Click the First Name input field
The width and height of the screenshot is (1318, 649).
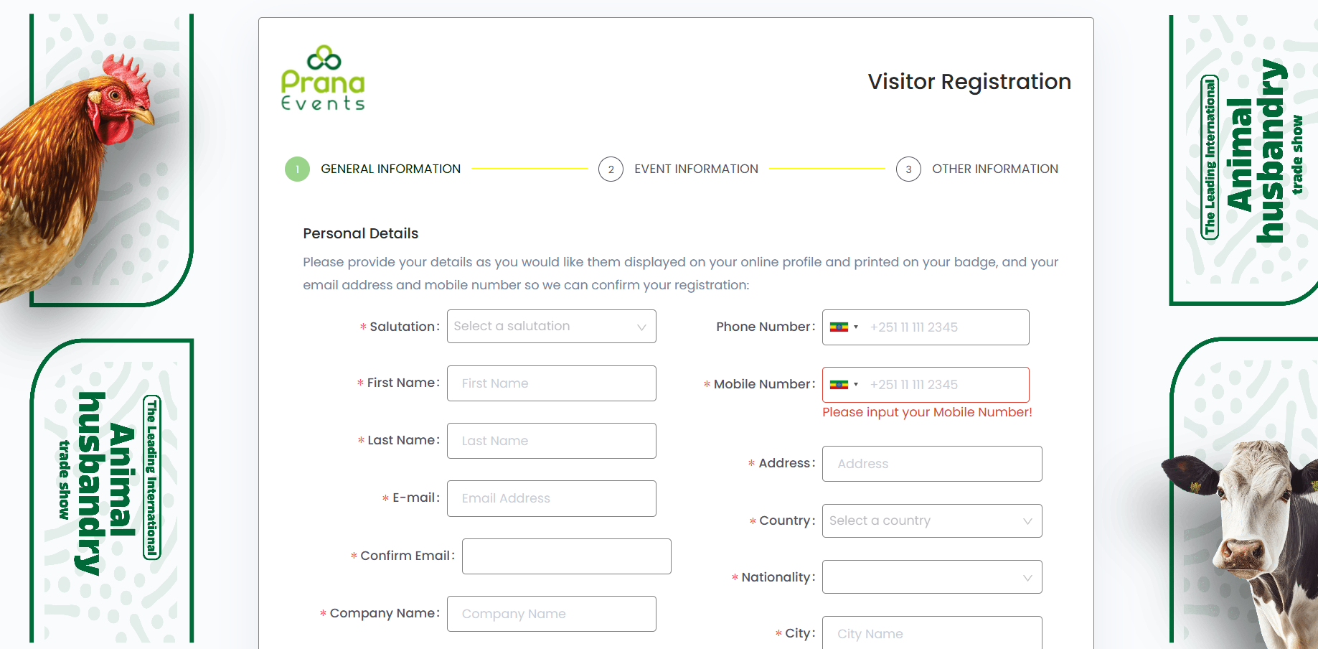point(551,383)
